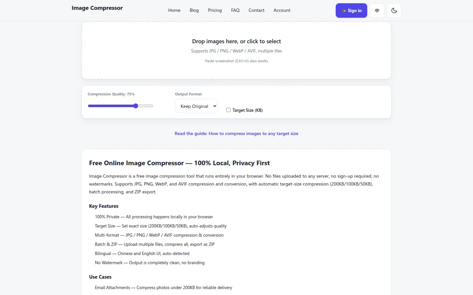Click the 'Email Attachments' use case line
Screen dimensions: 473x295
click(164, 287)
